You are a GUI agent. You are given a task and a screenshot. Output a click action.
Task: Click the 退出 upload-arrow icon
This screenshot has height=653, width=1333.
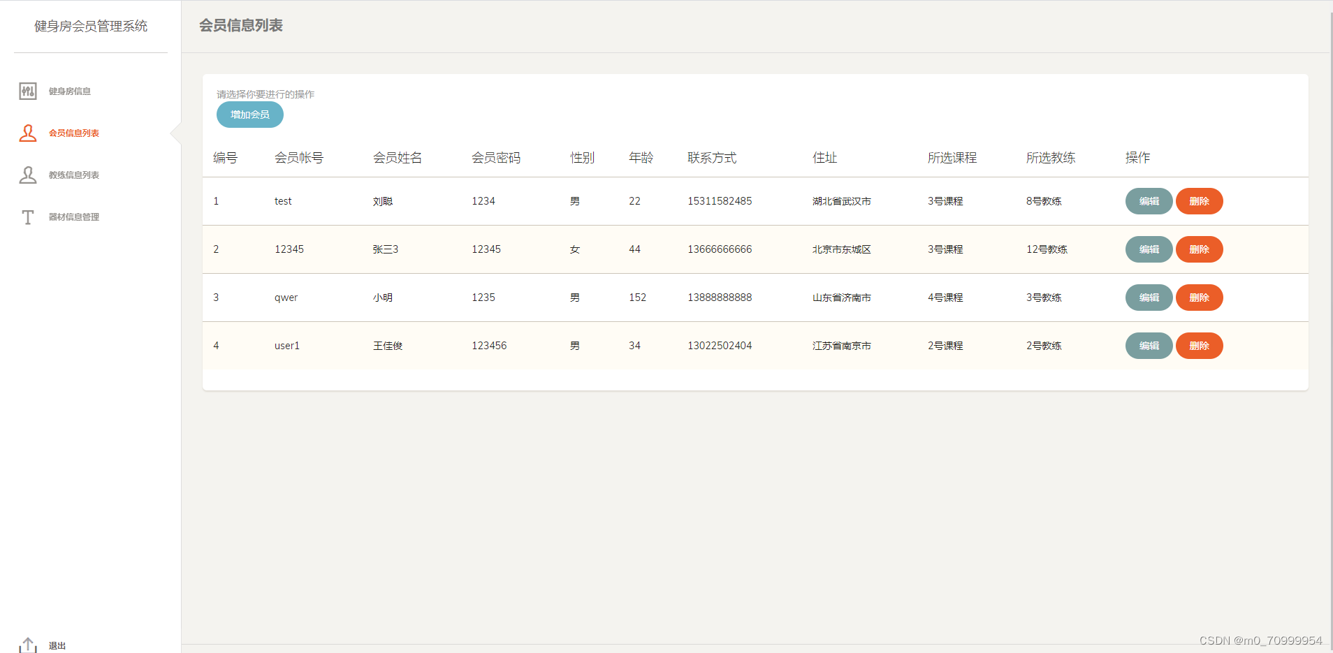28,645
